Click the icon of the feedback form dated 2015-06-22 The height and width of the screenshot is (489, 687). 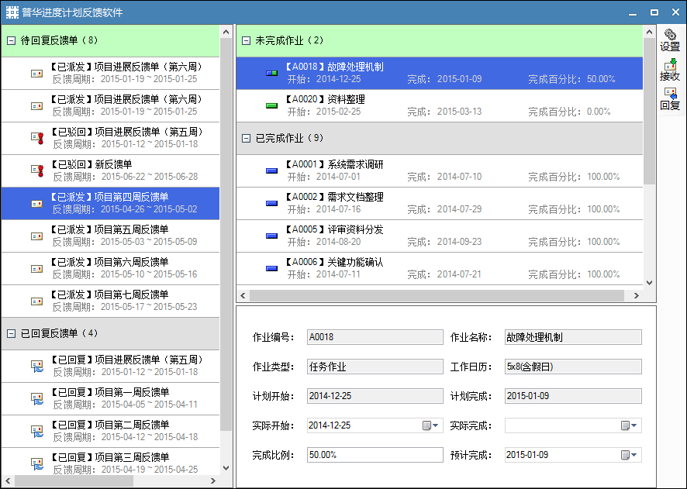pos(37,170)
